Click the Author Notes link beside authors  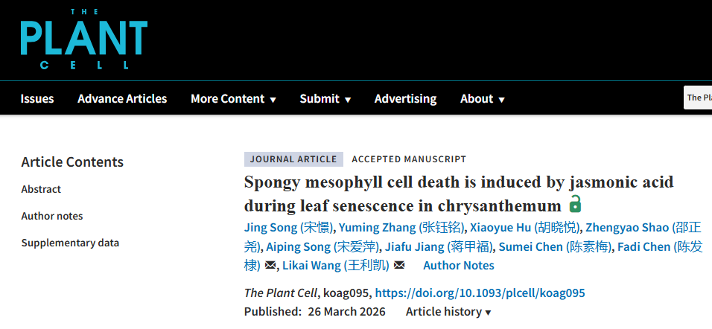(458, 266)
